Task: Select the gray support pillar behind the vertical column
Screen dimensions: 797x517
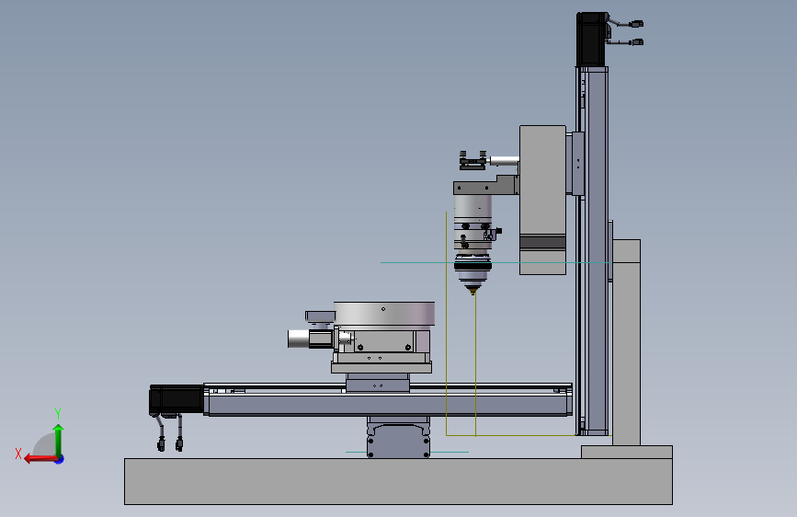Action: pyautogui.click(x=626, y=342)
